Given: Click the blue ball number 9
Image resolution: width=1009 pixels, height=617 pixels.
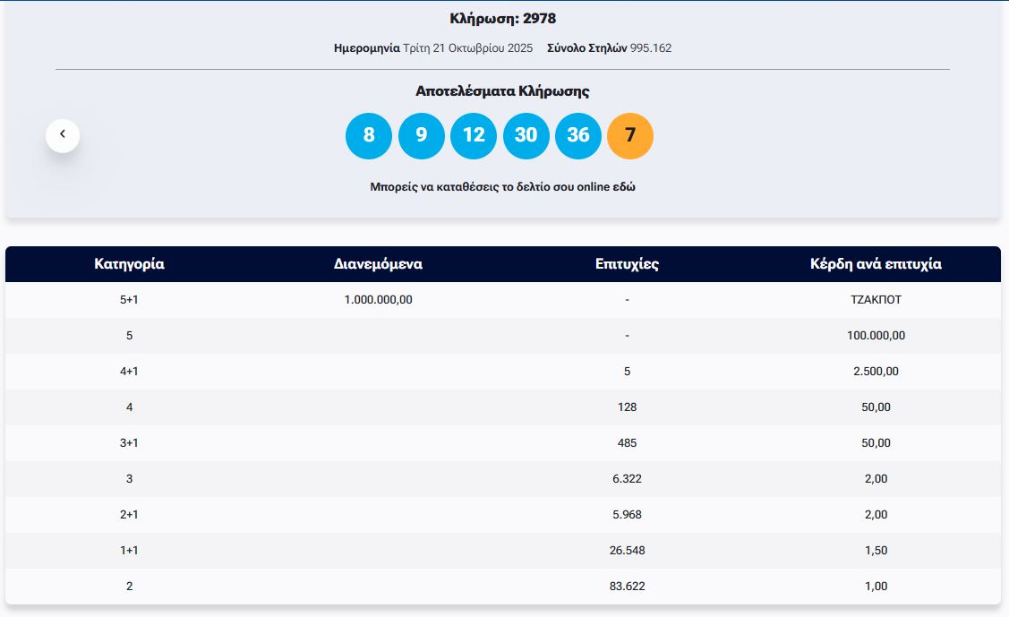Looking at the screenshot, I should [422, 136].
